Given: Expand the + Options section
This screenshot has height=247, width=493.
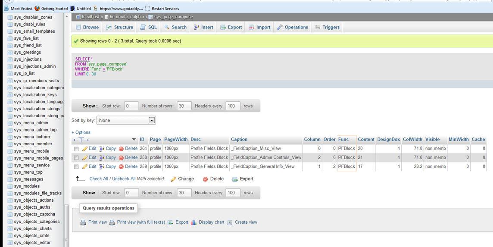Looking at the screenshot, I should (x=81, y=132).
